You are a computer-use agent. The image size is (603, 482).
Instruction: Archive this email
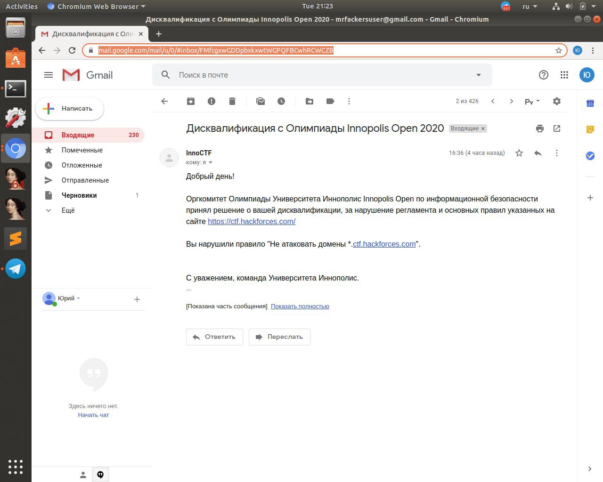tap(191, 101)
